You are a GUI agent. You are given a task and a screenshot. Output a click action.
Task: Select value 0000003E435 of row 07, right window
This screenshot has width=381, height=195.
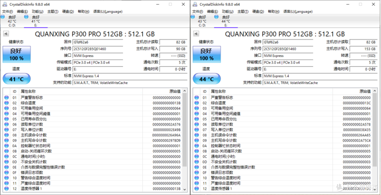coord(357,130)
